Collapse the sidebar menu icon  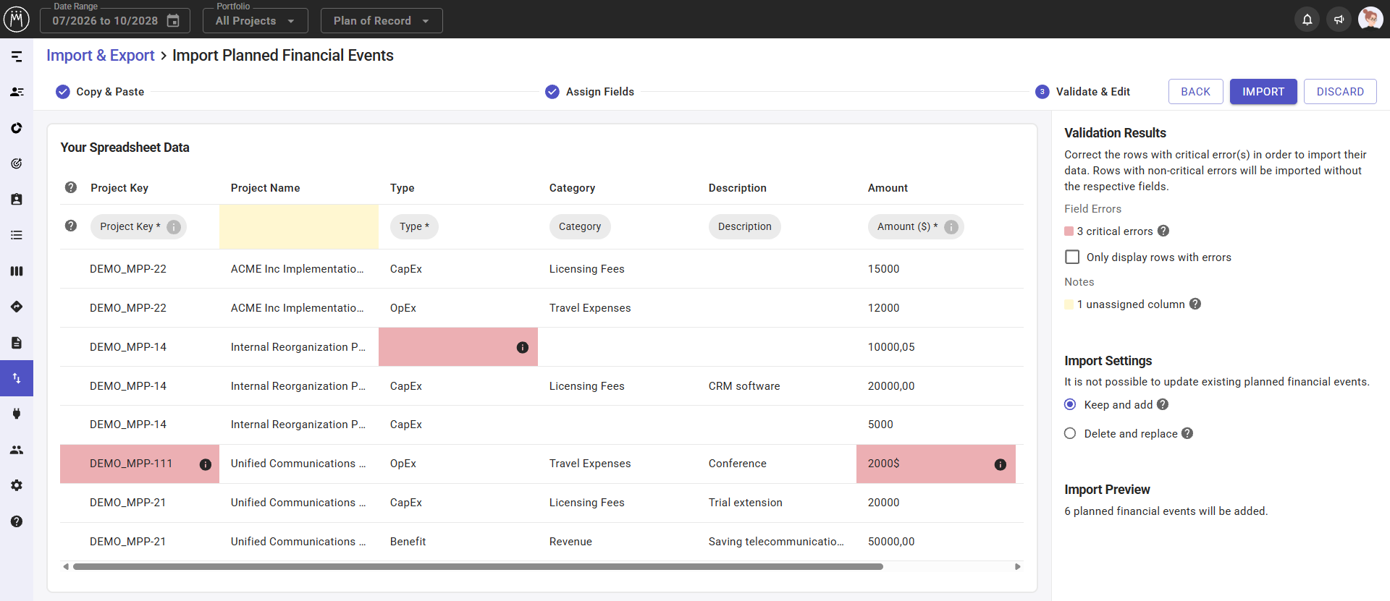(17, 56)
